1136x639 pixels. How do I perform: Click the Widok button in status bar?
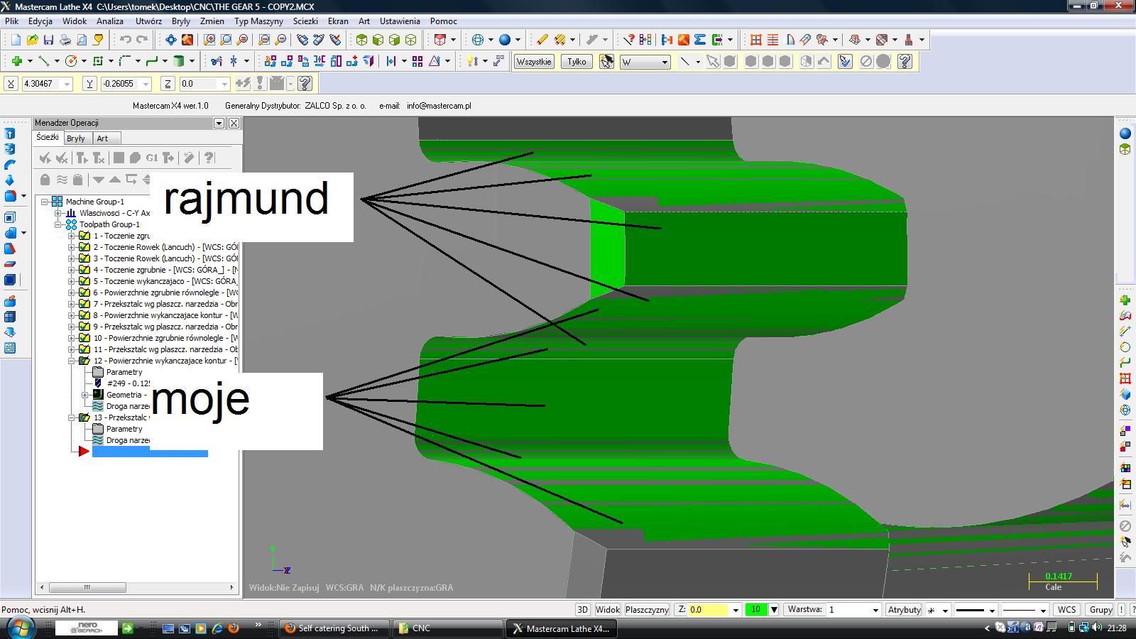(607, 609)
